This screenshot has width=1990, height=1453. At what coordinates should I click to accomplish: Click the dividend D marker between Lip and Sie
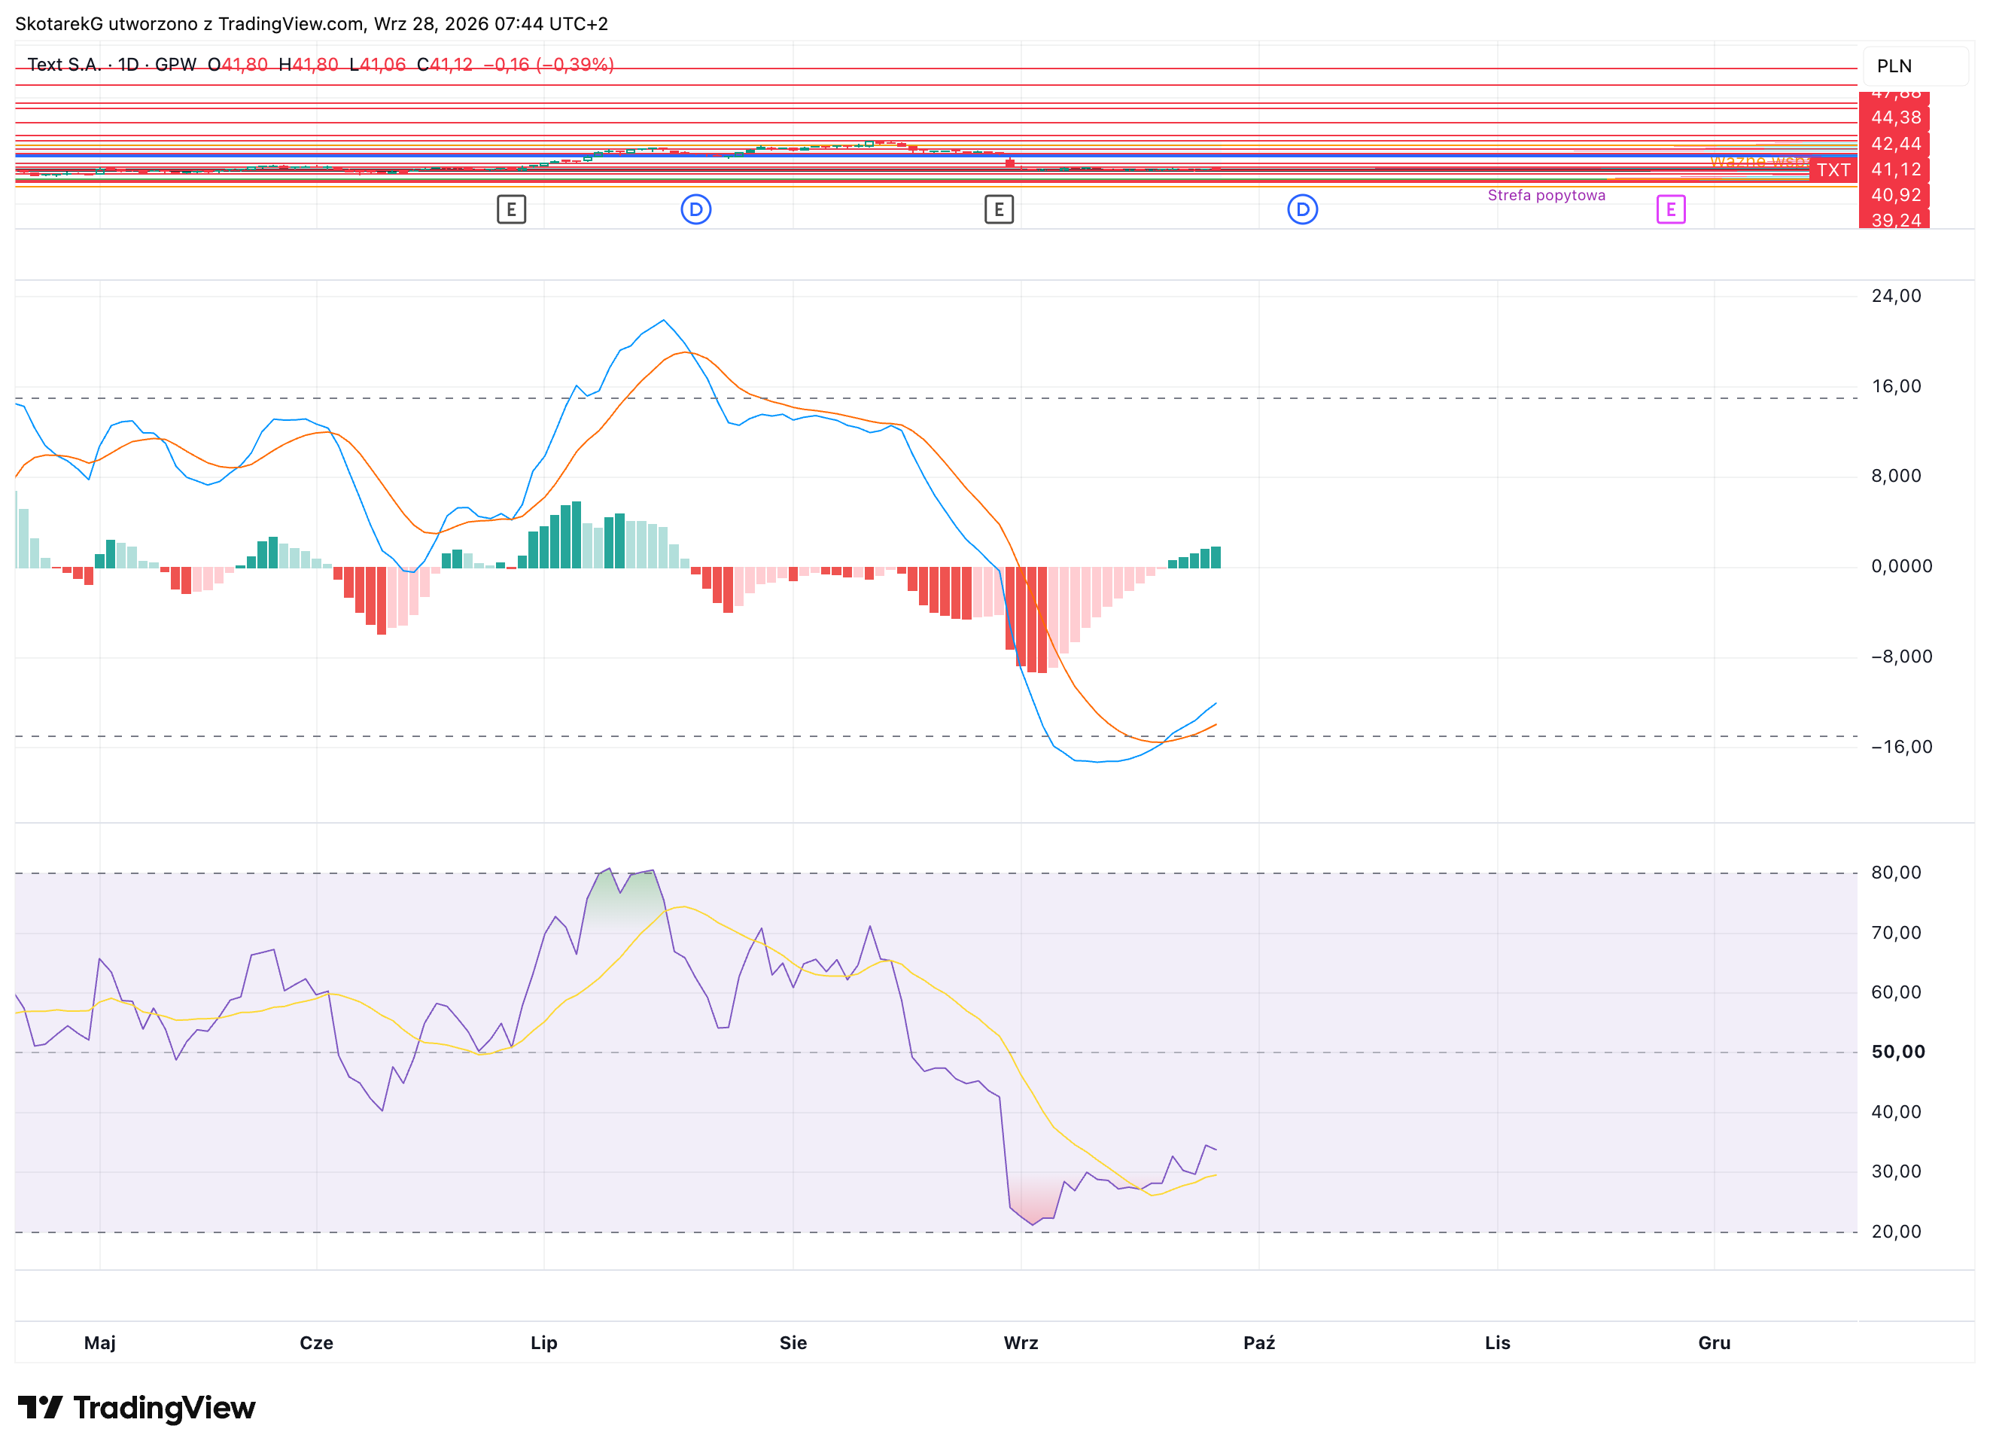695,209
